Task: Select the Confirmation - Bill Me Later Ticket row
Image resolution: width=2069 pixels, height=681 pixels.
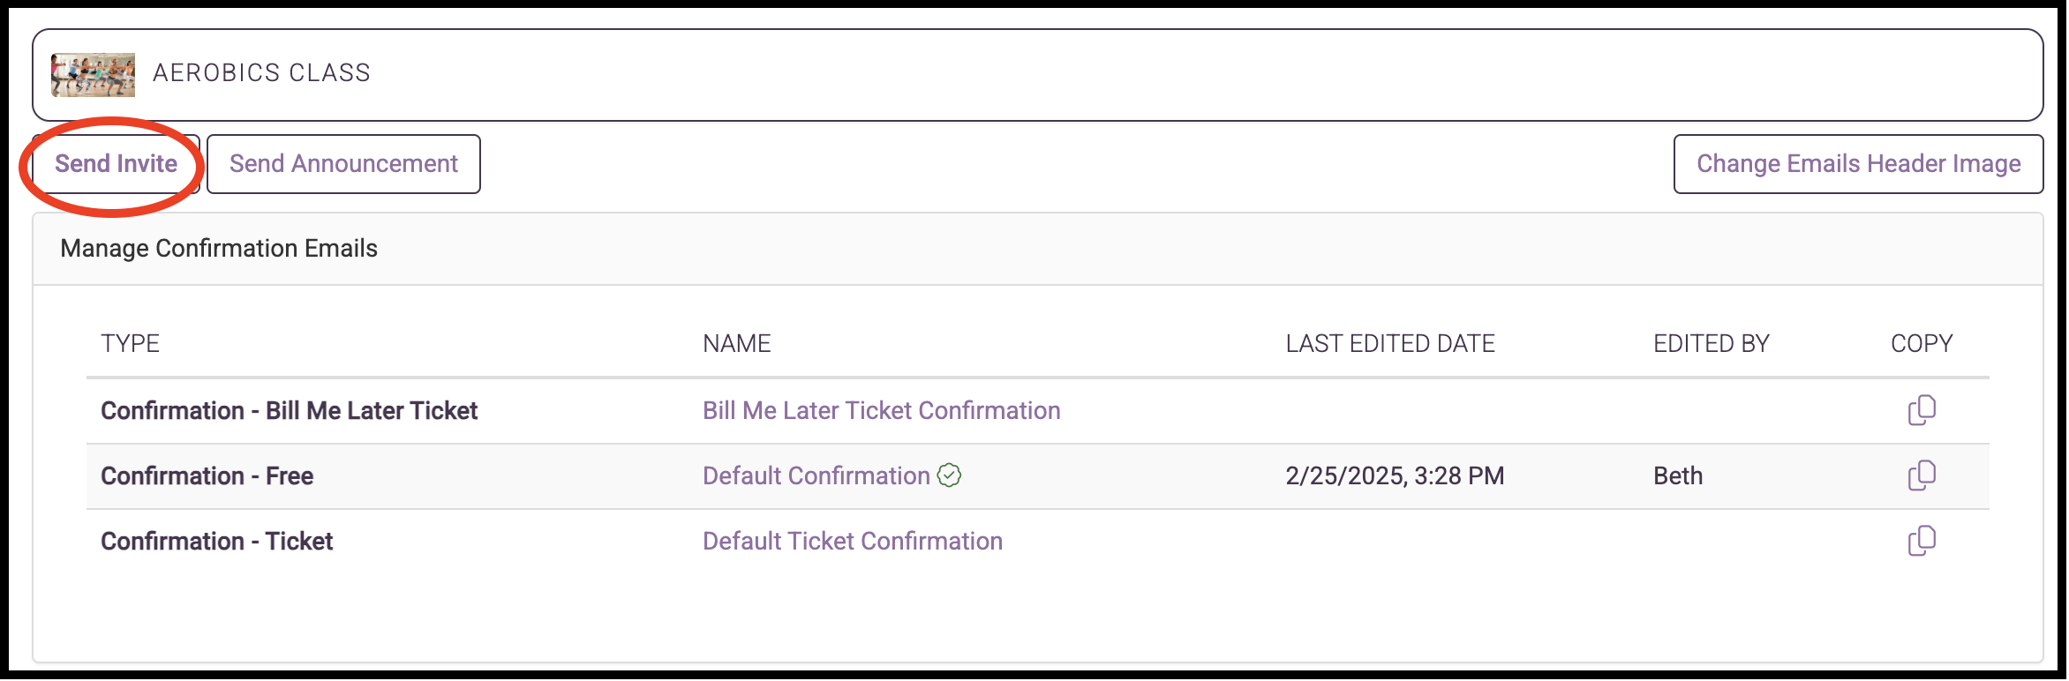Action: point(1037,411)
